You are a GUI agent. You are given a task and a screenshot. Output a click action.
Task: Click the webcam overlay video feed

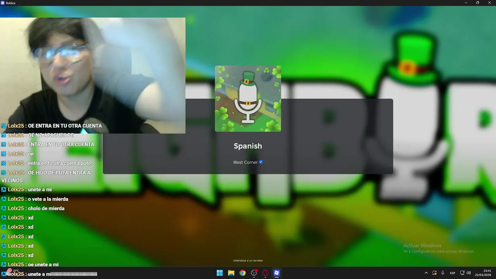[93, 75]
